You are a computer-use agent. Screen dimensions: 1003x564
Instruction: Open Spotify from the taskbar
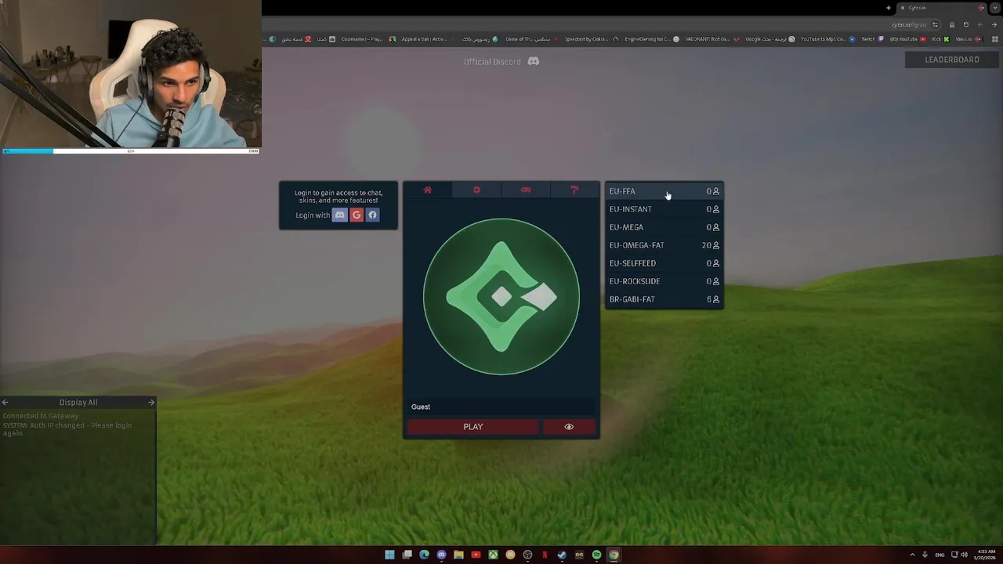[x=596, y=555]
